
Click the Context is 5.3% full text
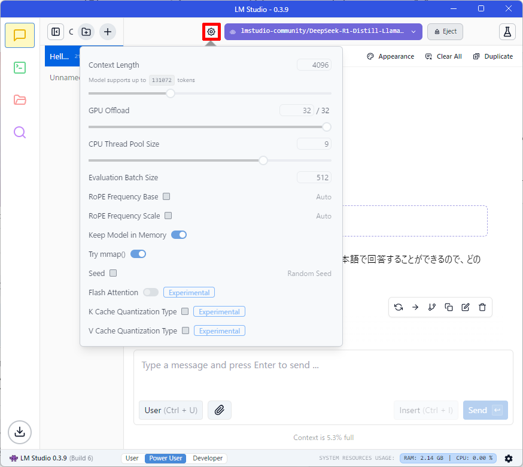coord(323,437)
